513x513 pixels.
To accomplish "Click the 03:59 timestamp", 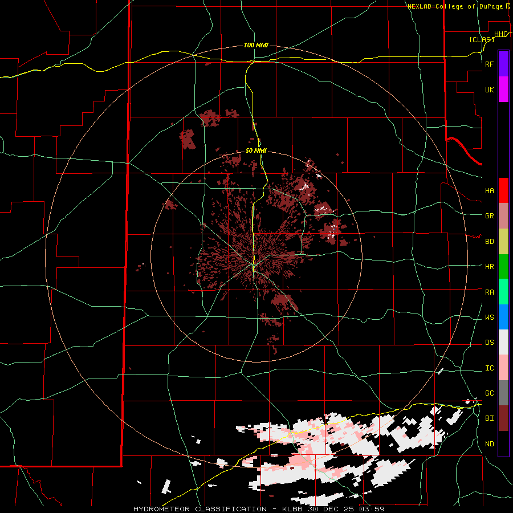I will (372, 509).
